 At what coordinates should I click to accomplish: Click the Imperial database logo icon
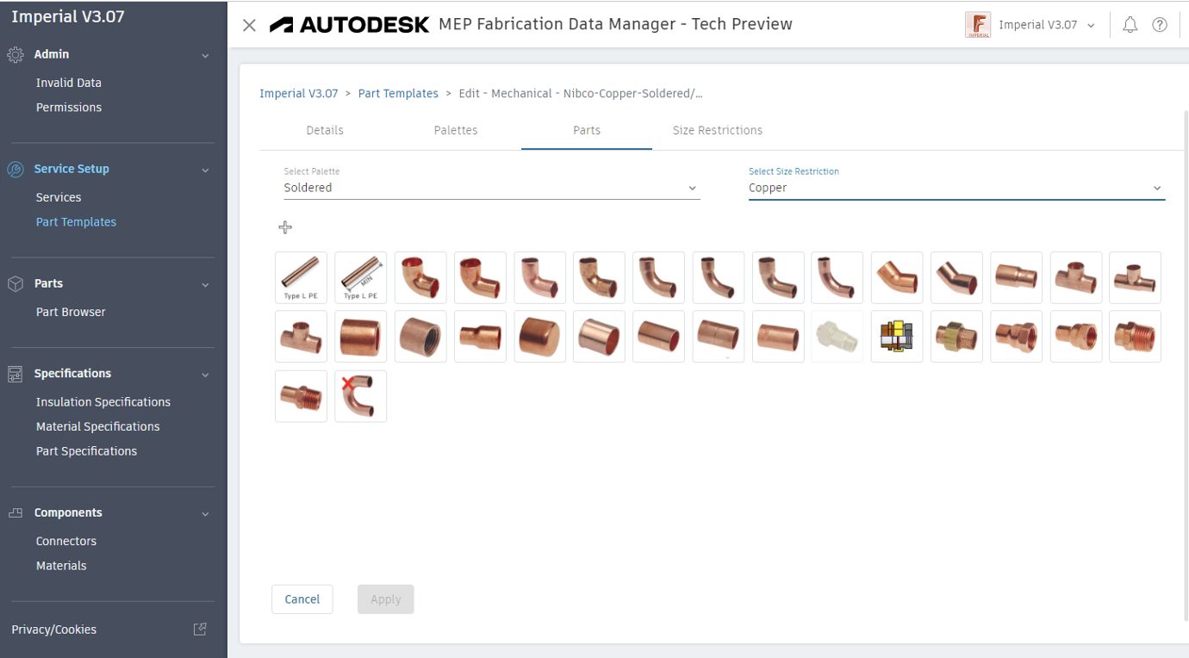978,25
